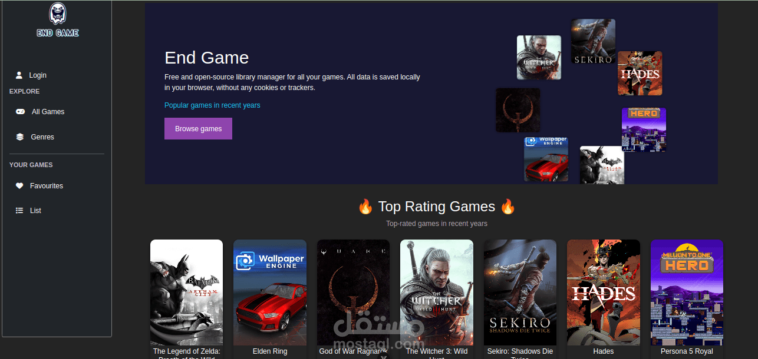The width and height of the screenshot is (758, 359).
Task: Click the God of War Ragnarök title
Action: (x=353, y=351)
